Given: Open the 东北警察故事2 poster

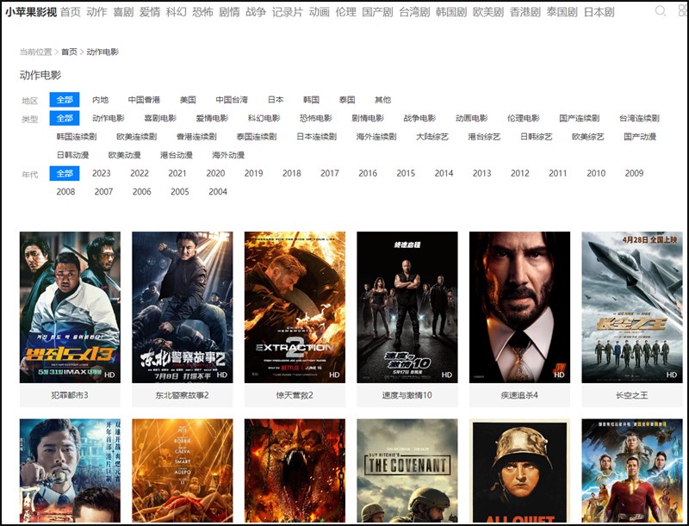Looking at the screenshot, I should [182, 306].
